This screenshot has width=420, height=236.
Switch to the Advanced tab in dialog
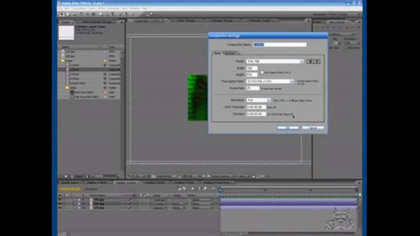[230, 53]
